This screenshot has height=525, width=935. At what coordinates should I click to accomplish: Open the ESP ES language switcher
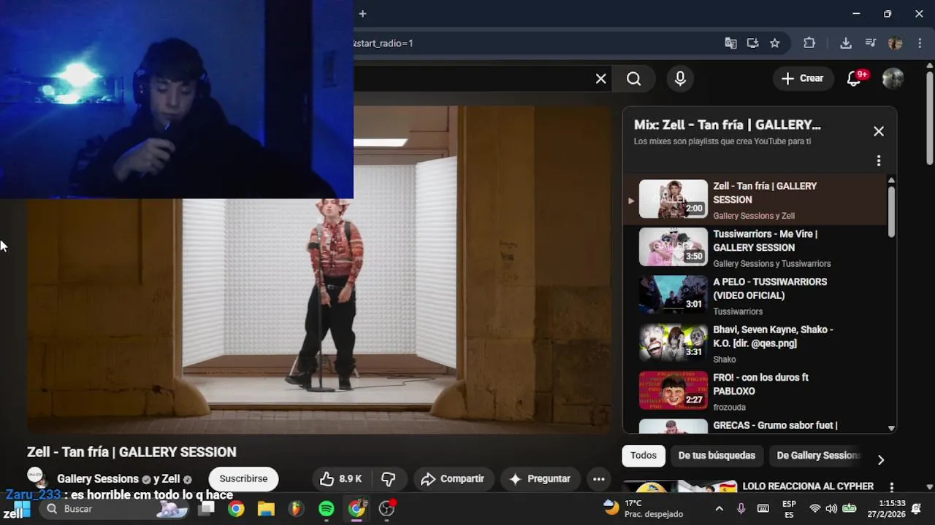(x=789, y=509)
